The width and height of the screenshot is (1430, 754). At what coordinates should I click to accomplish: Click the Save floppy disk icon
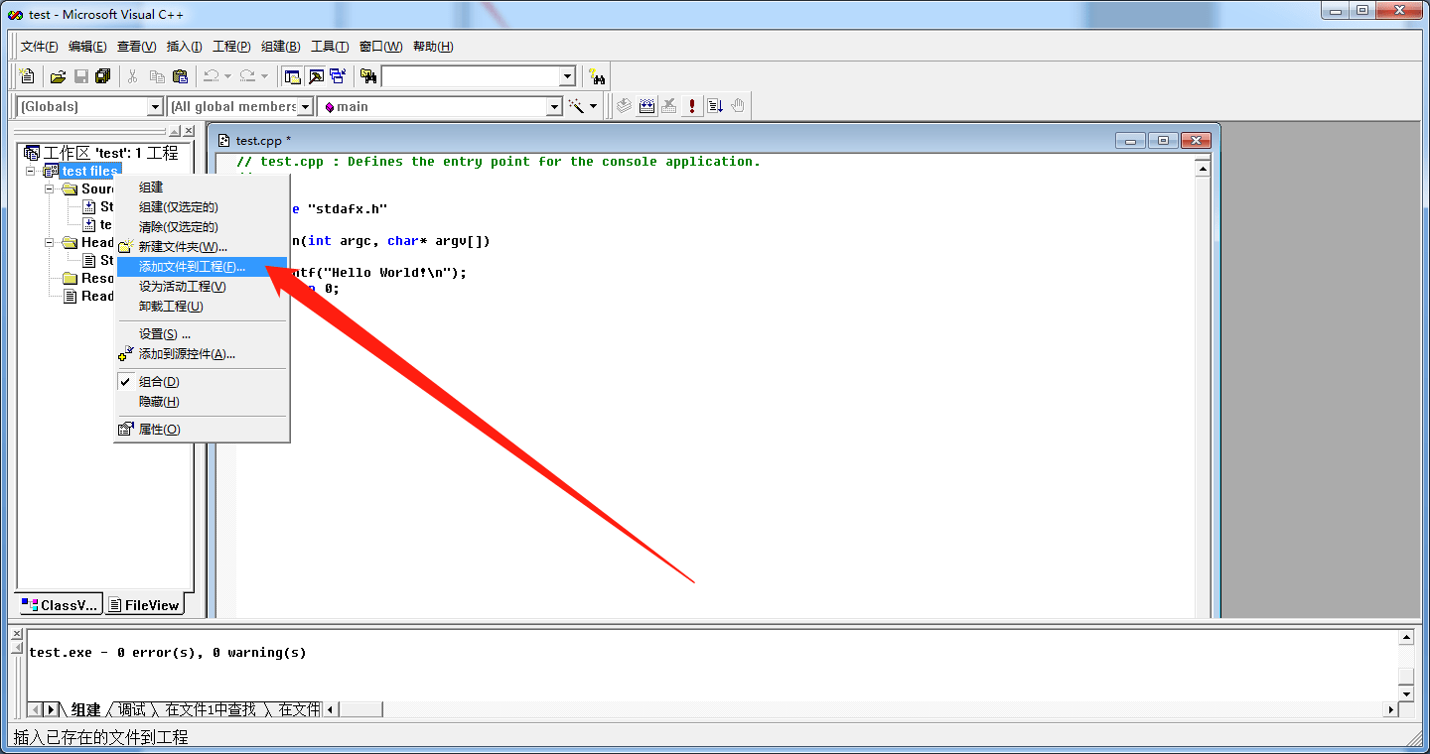[80, 76]
